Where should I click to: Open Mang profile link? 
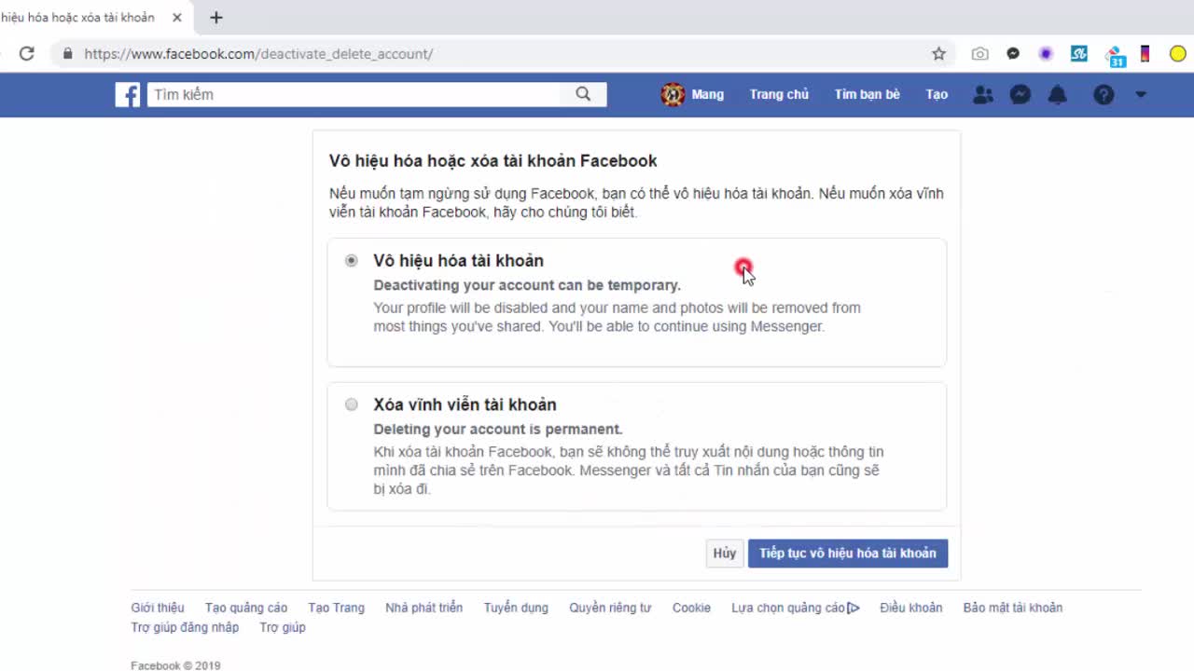click(x=707, y=94)
